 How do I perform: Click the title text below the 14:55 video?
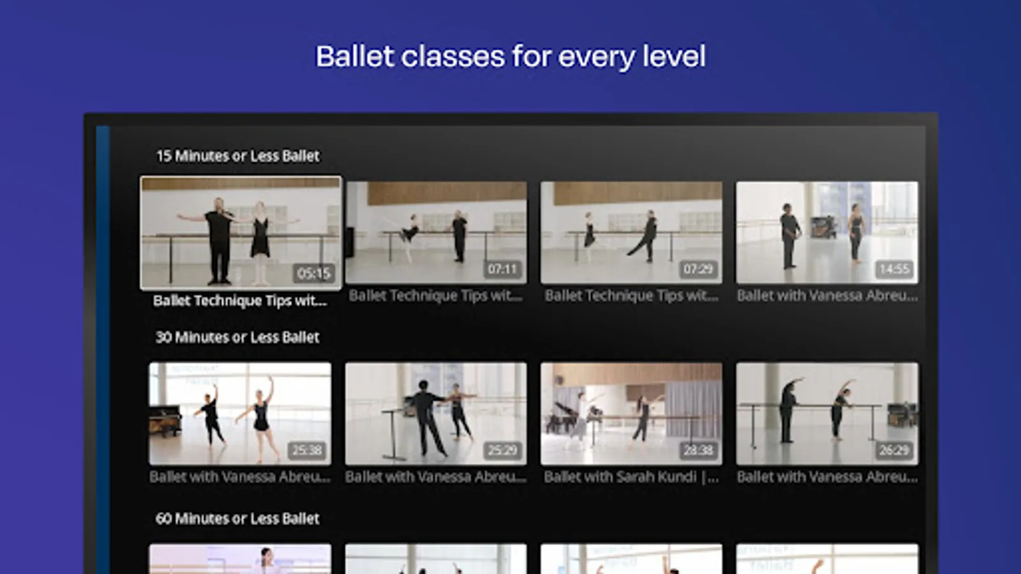[828, 295]
